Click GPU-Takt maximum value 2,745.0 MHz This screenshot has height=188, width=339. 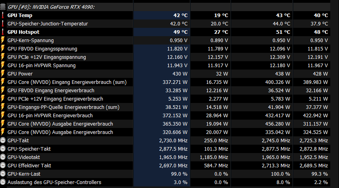point(276,141)
